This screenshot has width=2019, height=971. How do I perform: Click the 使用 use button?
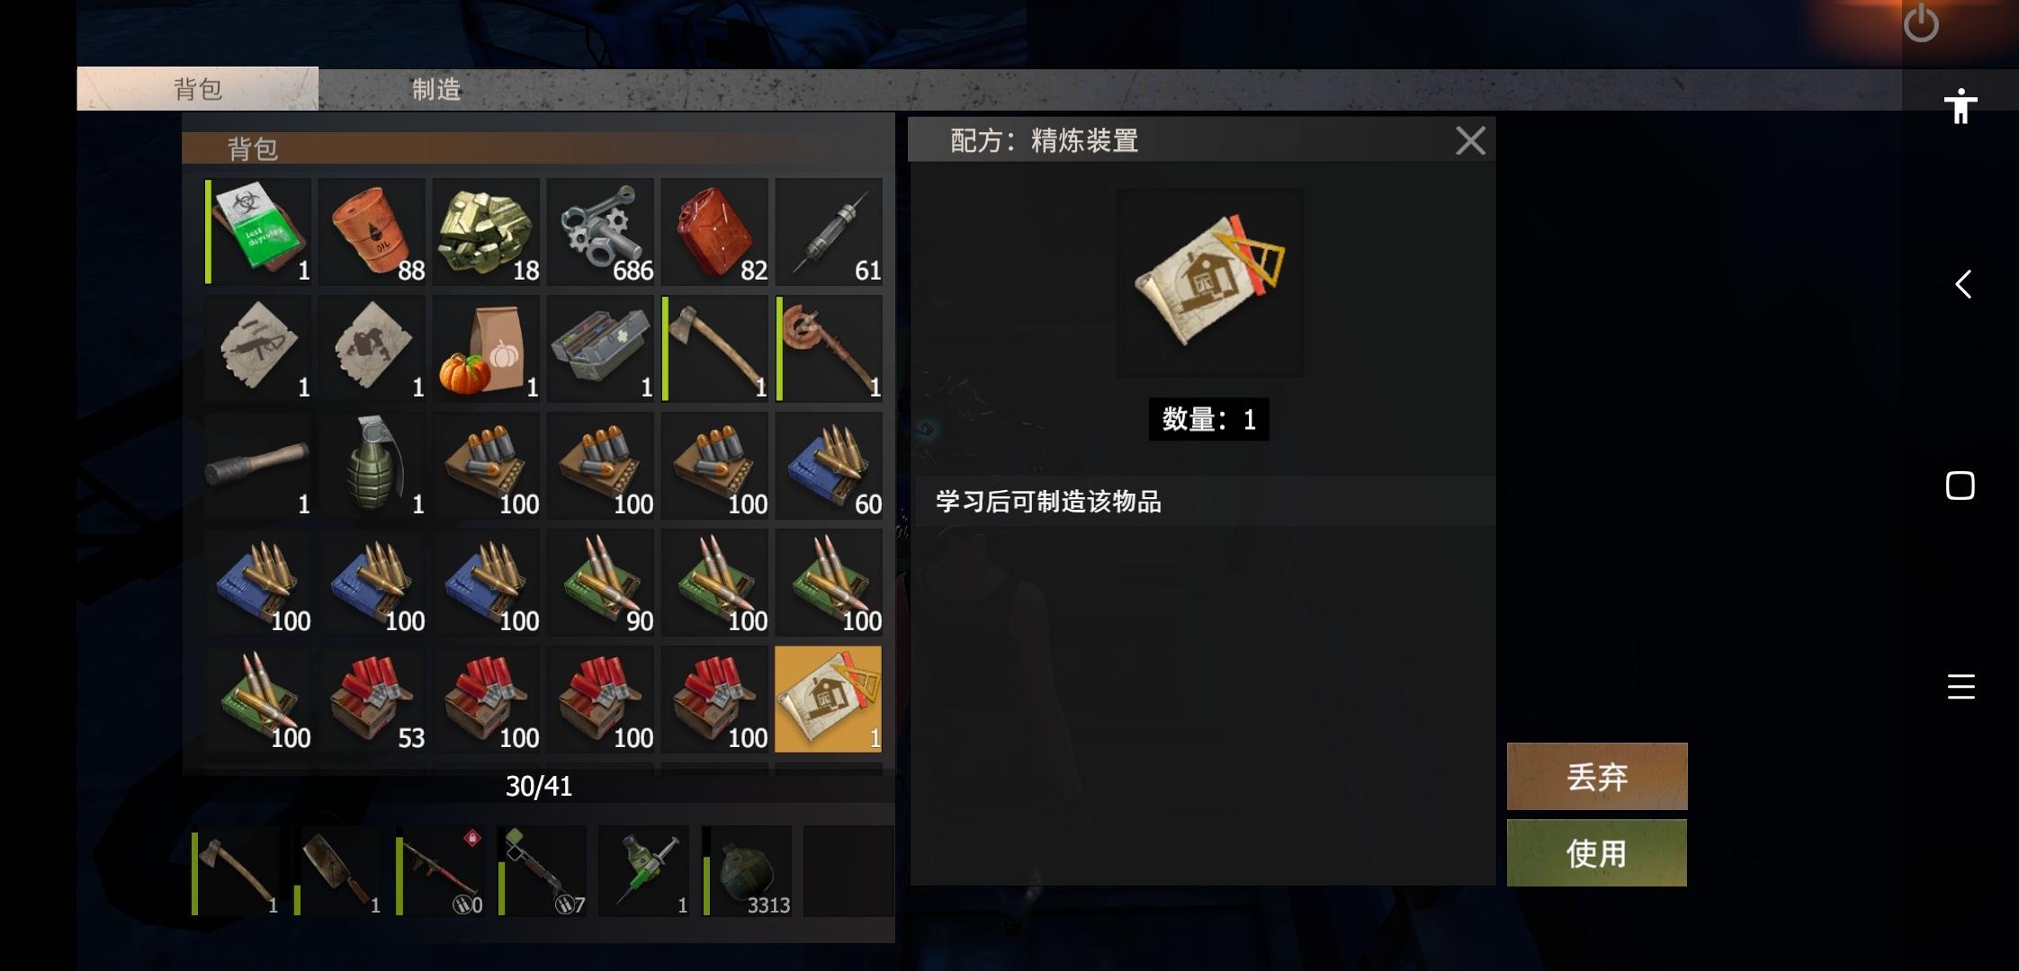(1597, 853)
